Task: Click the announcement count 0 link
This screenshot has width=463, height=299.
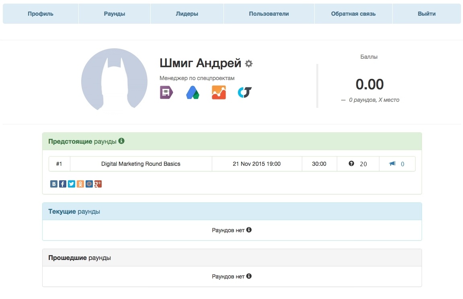Action: click(402, 164)
